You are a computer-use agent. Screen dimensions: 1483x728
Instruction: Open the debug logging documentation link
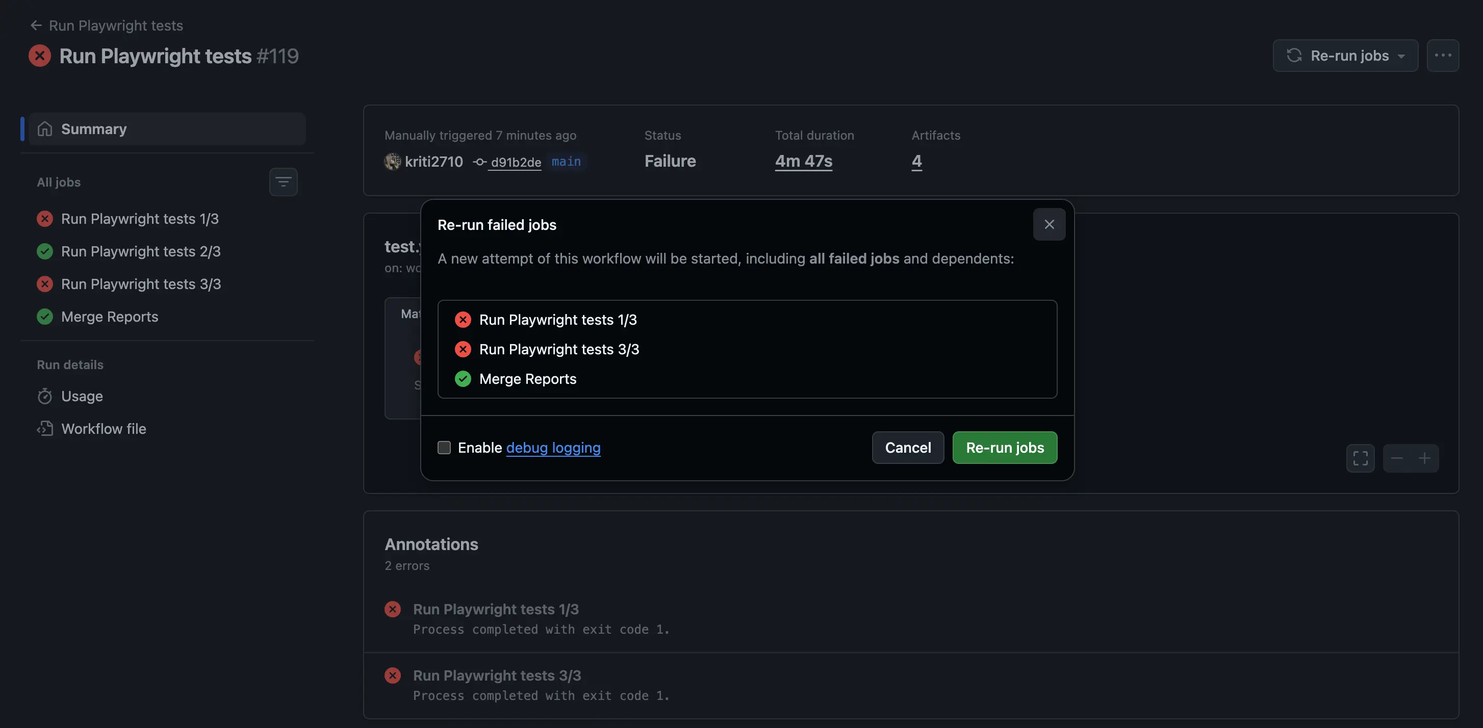(x=553, y=448)
